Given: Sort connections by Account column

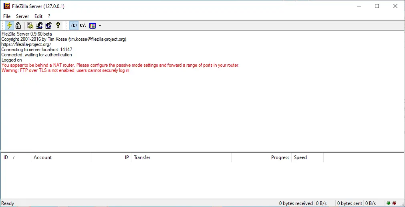Looking at the screenshot, I should (61, 157).
